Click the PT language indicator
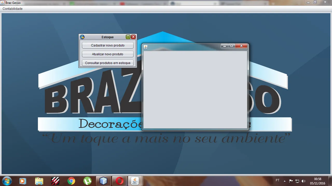The height and width of the screenshot is (186, 332). 278,181
